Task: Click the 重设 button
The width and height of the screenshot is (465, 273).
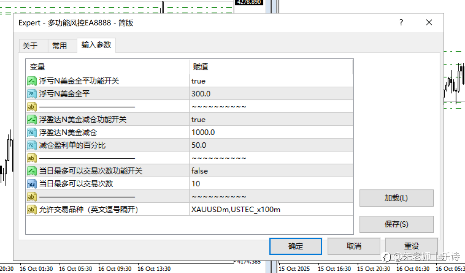Action: 411,246
